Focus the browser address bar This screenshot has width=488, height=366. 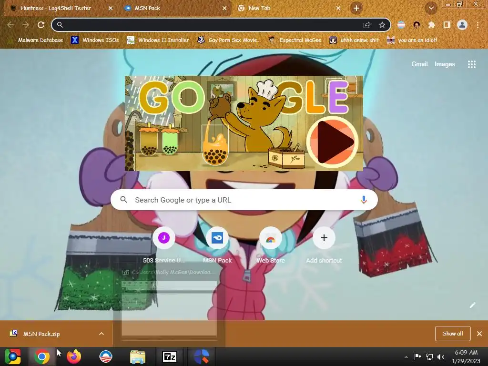pyautogui.click(x=212, y=25)
